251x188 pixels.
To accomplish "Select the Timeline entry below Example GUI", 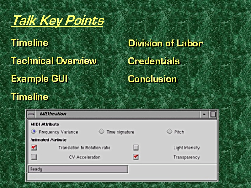I will (x=30, y=97).
